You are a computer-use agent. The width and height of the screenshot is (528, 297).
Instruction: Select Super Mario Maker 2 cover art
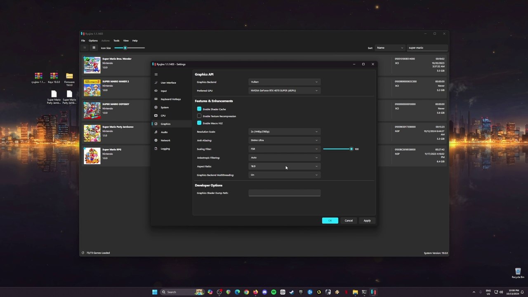click(92, 88)
